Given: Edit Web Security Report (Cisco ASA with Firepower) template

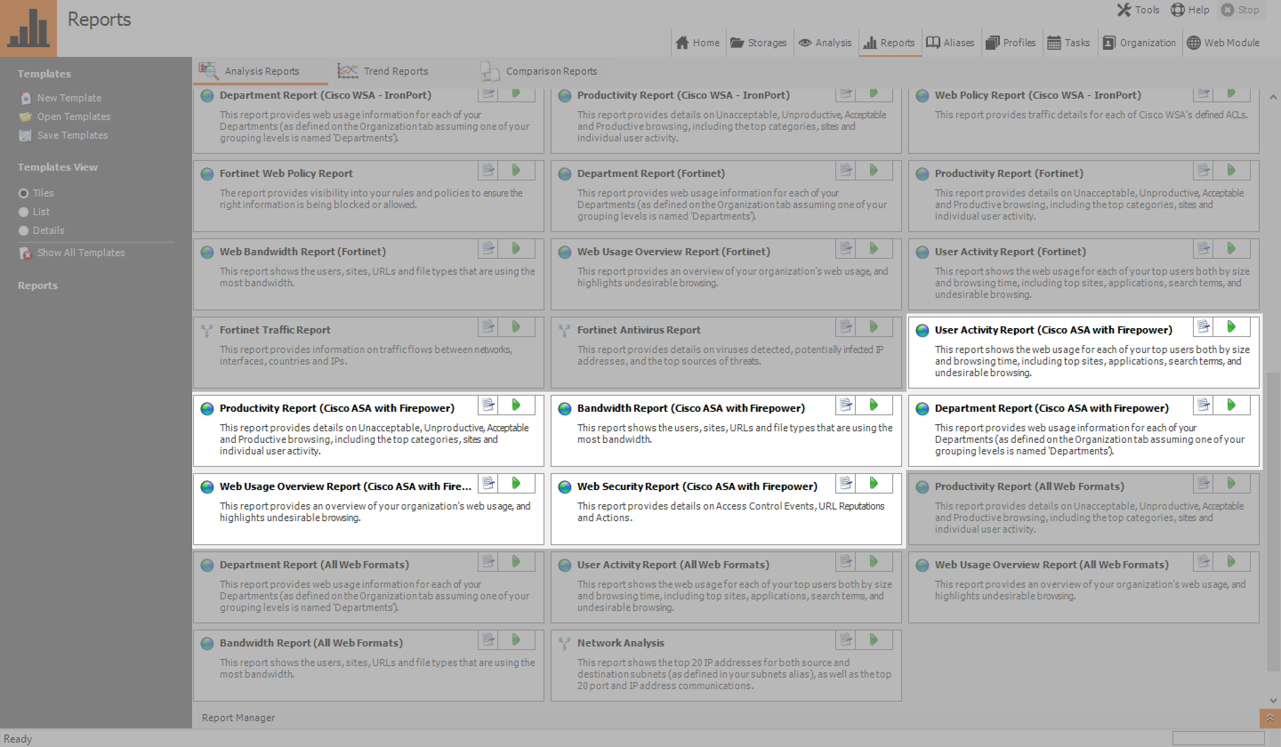Looking at the screenshot, I should (x=846, y=483).
